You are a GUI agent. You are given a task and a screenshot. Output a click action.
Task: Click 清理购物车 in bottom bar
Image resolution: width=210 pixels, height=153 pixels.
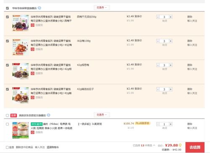click(52, 147)
